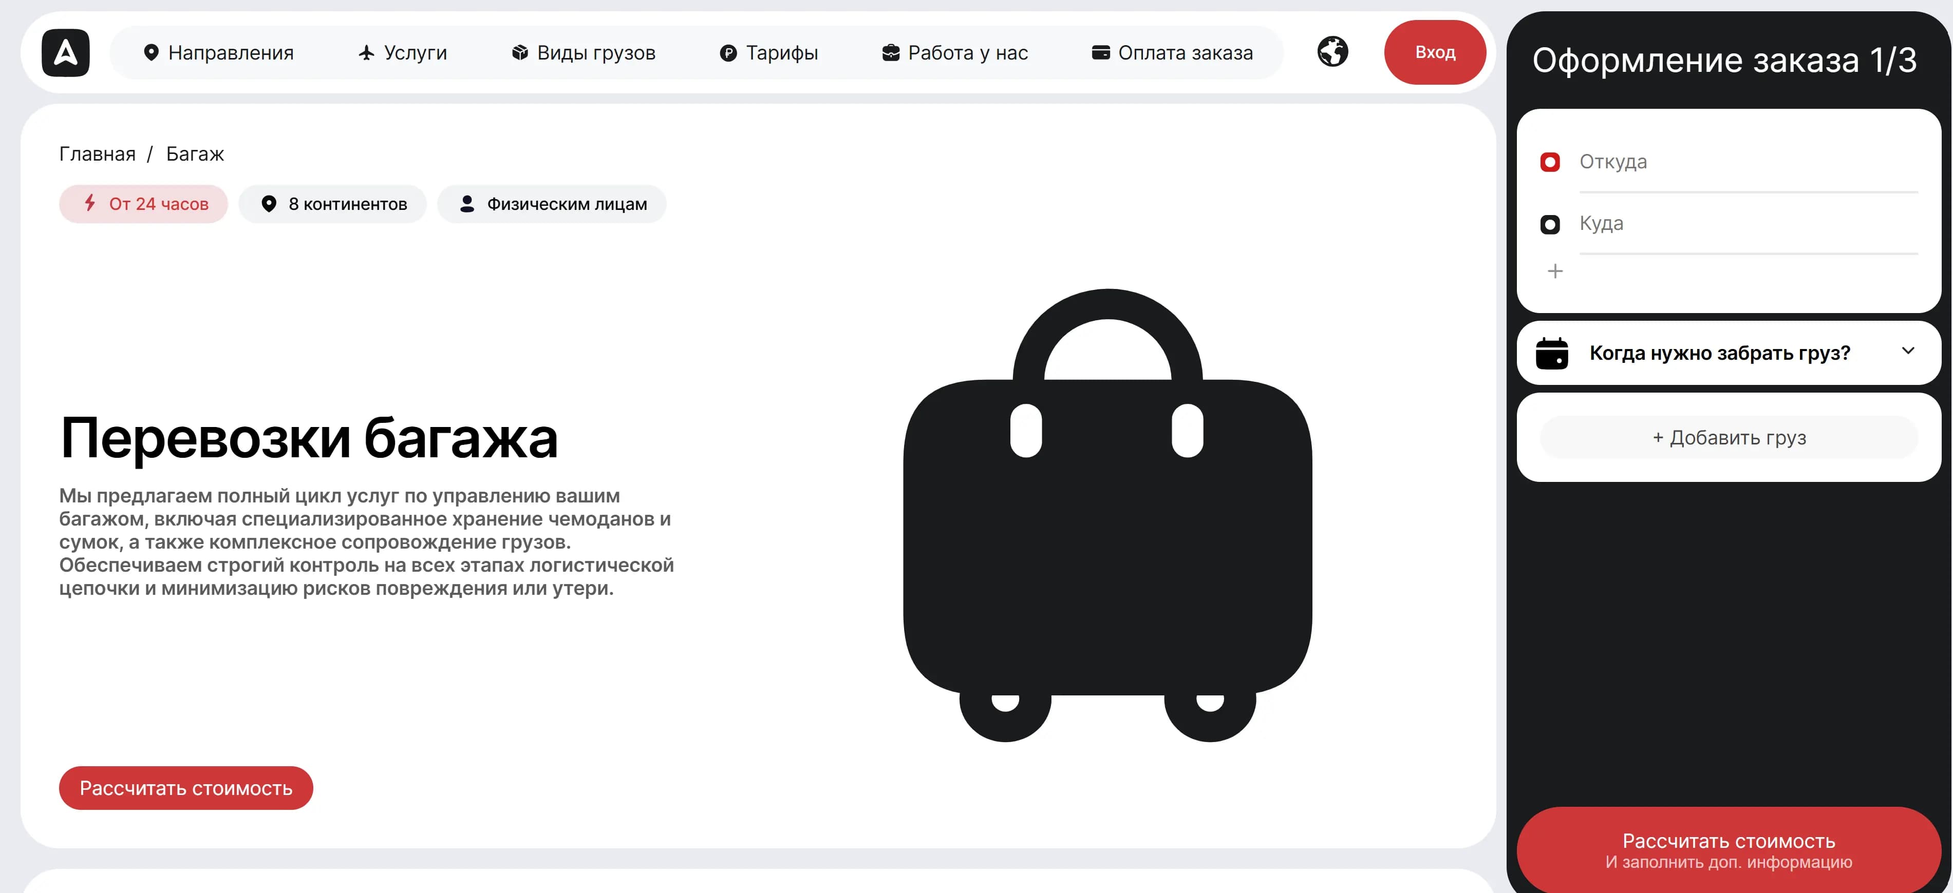
Task: Select the 8 континентов tag
Action: click(x=333, y=204)
